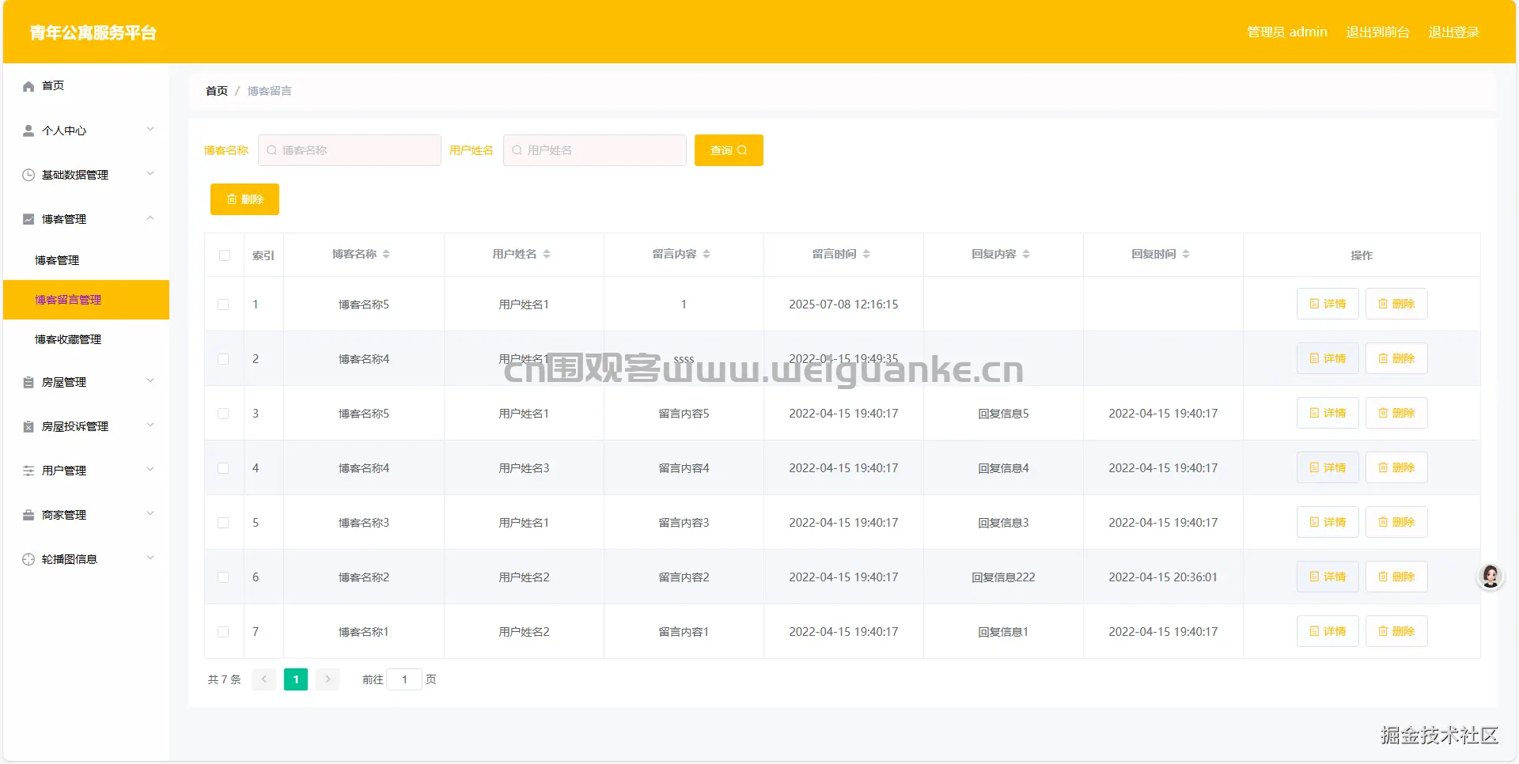Select page 1 in pagination
This screenshot has height=764, width=1519.
(296, 679)
